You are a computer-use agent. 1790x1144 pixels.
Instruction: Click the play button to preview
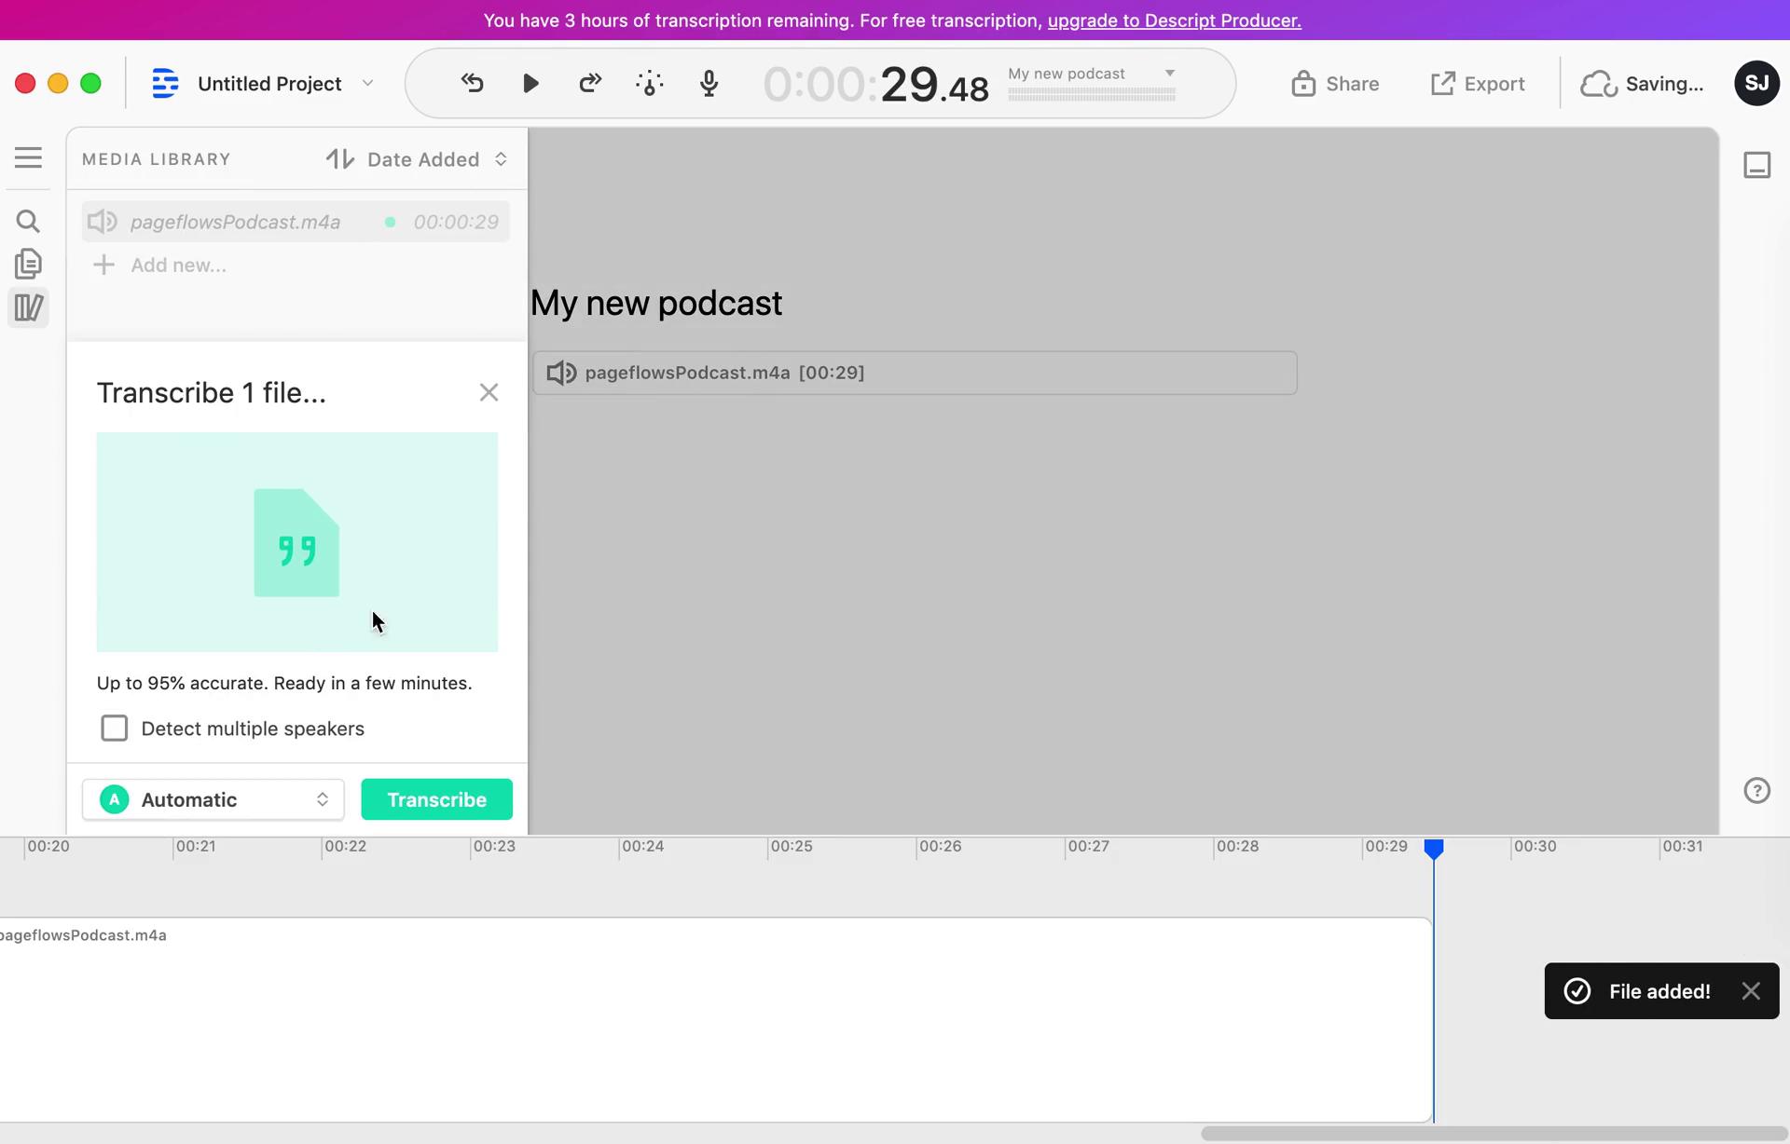(x=531, y=84)
